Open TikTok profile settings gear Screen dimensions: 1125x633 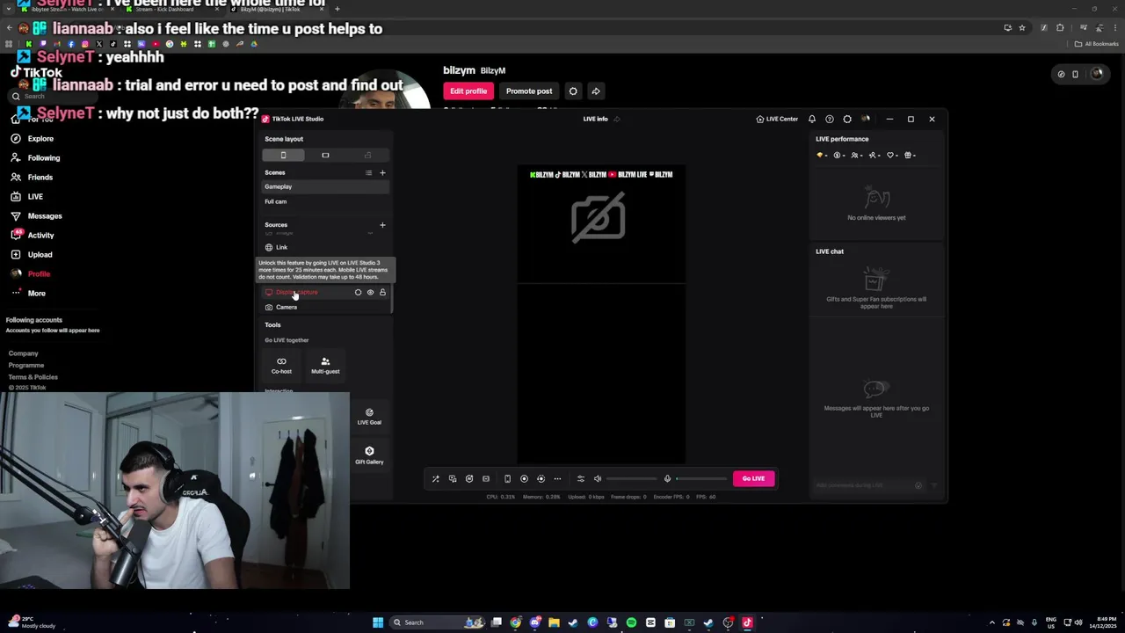(573, 91)
